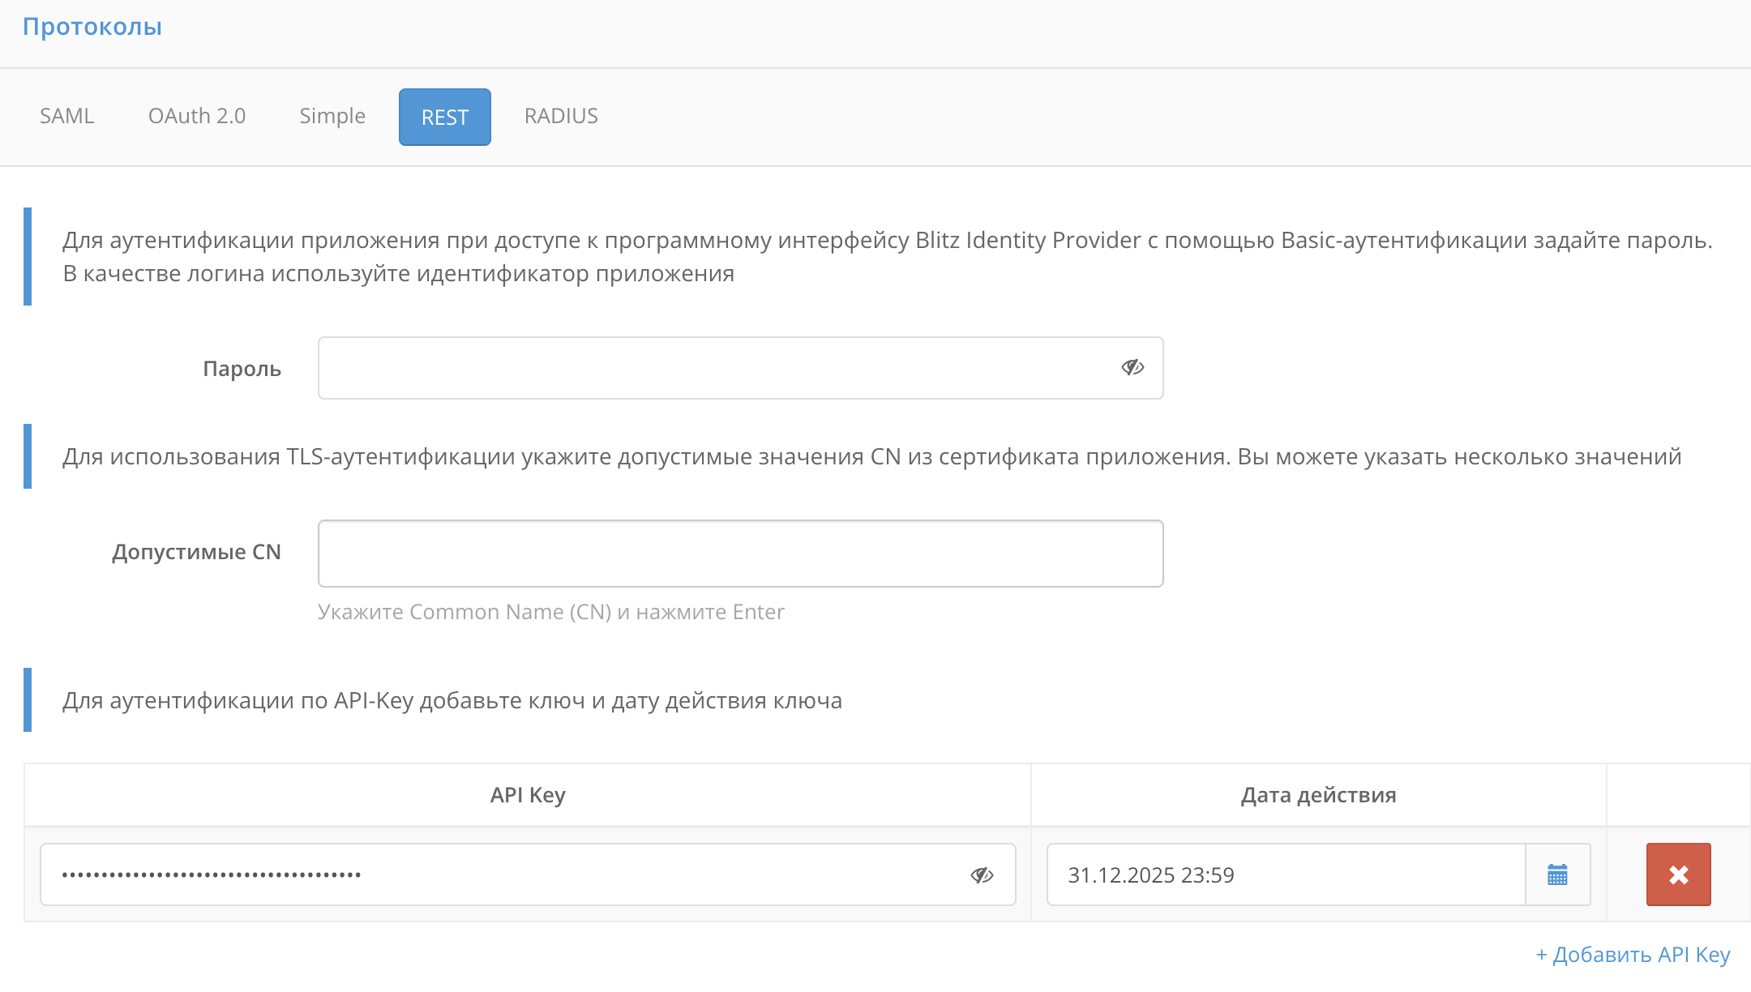Click the Дата действия column header

tap(1318, 795)
